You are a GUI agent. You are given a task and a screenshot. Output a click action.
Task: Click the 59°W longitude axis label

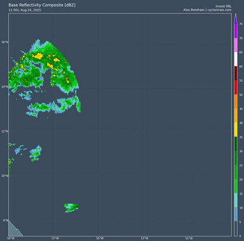pyautogui.click(x=11, y=238)
